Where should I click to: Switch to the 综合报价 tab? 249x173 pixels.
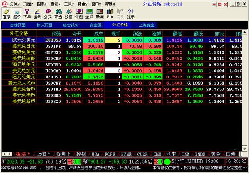point(71,25)
